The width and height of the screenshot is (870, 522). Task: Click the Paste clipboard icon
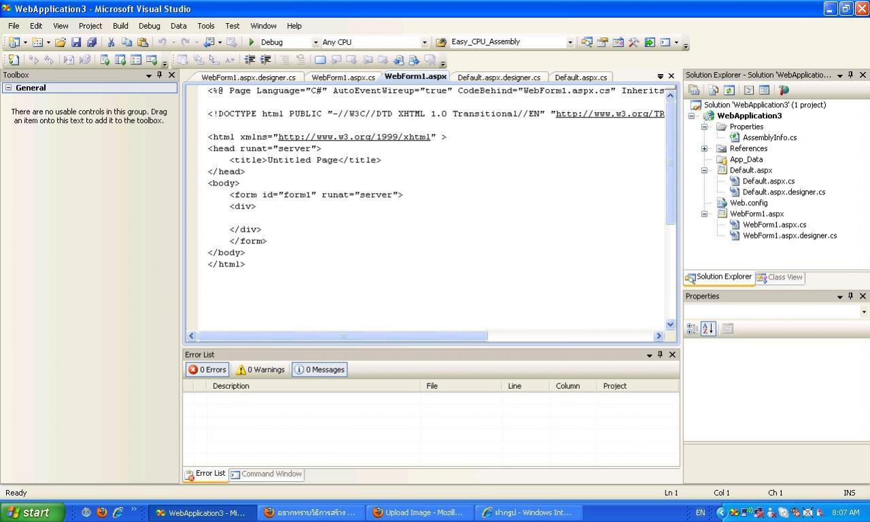(x=142, y=42)
